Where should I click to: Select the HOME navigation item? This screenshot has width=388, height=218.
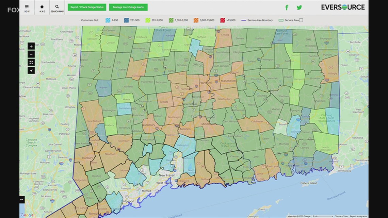tap(42, 9)
